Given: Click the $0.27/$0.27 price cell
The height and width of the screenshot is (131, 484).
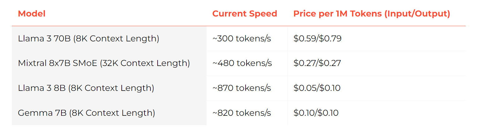Looking at the screenshot, I should pyautogui.click(x=317, y=63).
